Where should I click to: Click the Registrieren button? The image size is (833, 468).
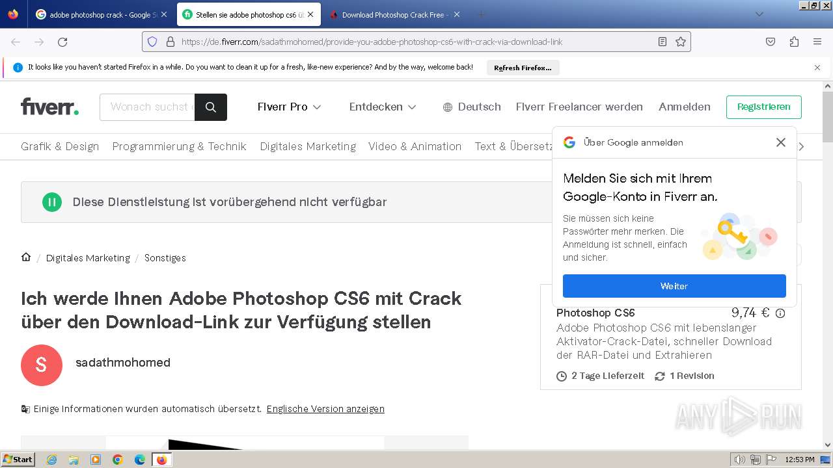click(764, 107)
